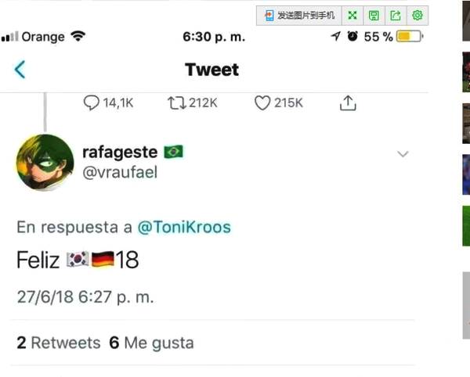Click the save image icon
Screen dimensions: 470x377
click(374, 15)
